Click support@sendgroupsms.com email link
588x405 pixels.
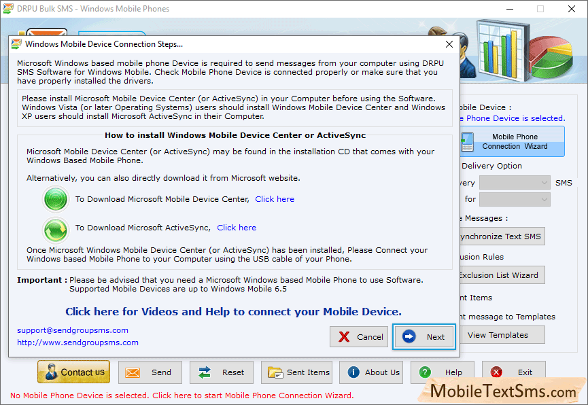pos(73,330)
